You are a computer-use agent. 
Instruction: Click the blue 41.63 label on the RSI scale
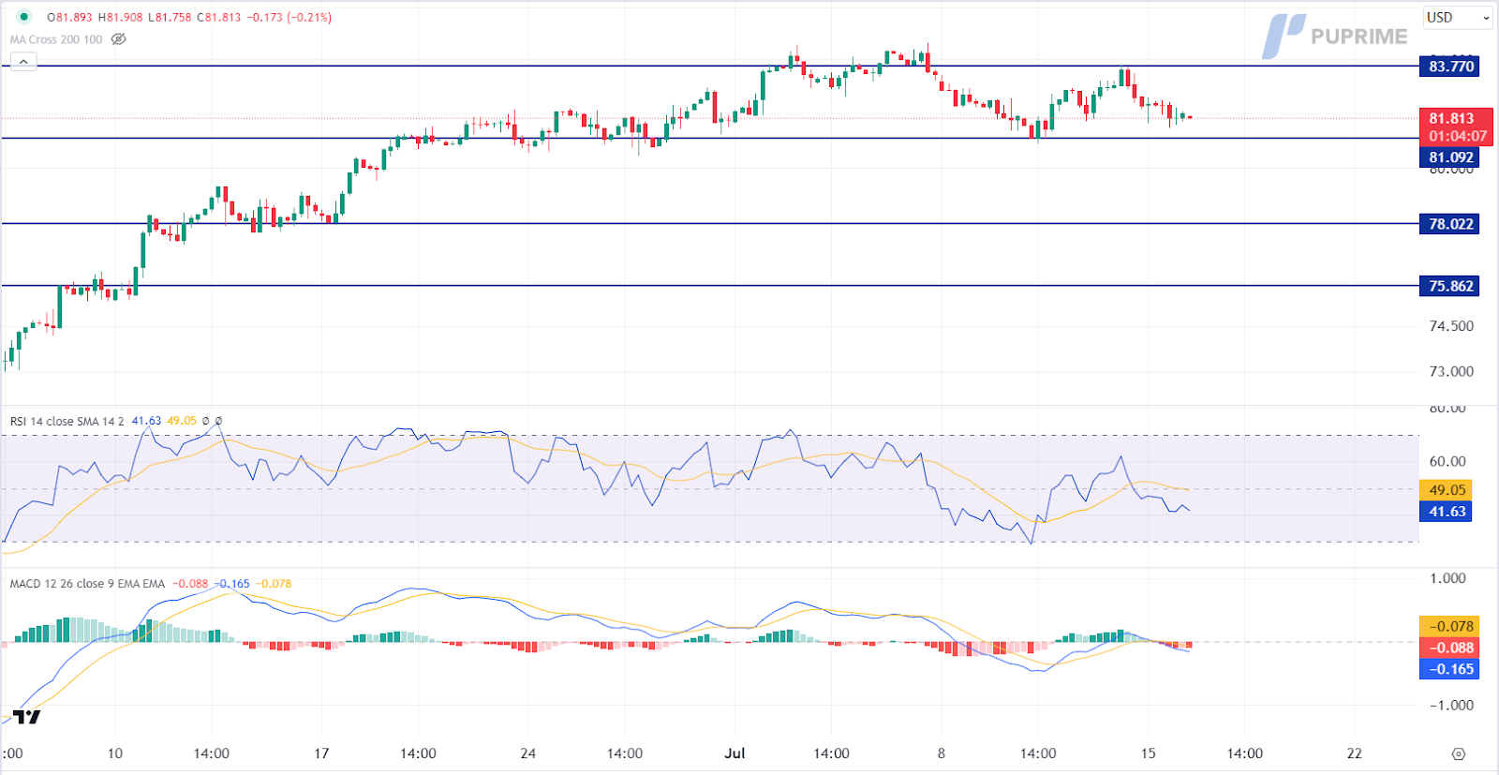pos(1447,512)
